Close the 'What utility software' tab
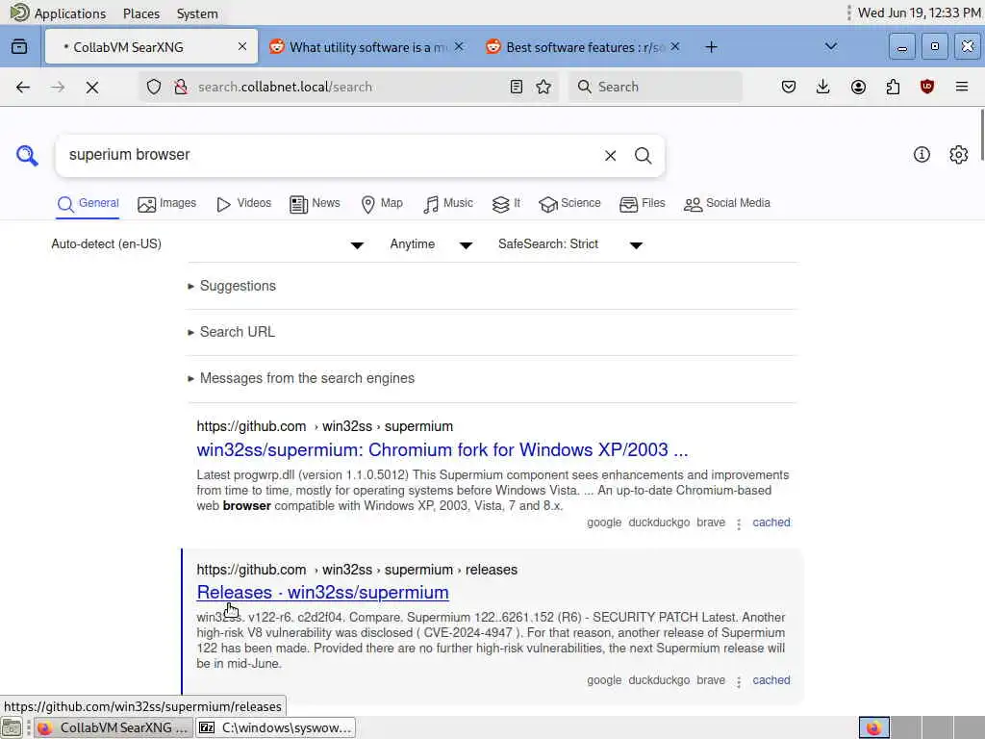Screen dimensions: 985x739 [x=459, y=46]
